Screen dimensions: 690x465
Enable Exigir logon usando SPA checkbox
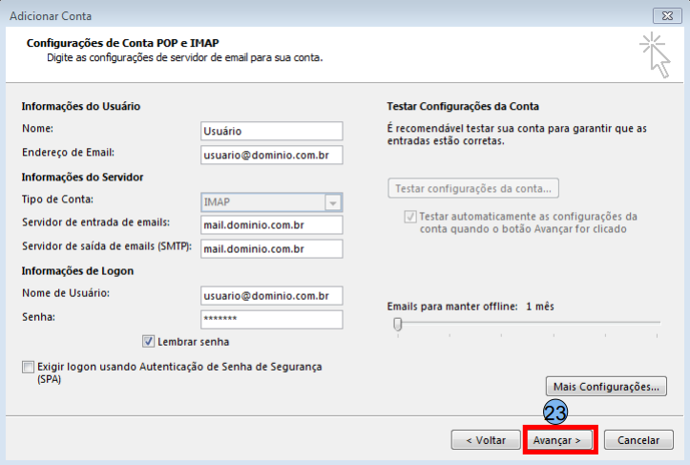pos(28,367)
